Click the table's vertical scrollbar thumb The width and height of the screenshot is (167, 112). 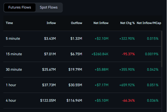coord(162,49)
